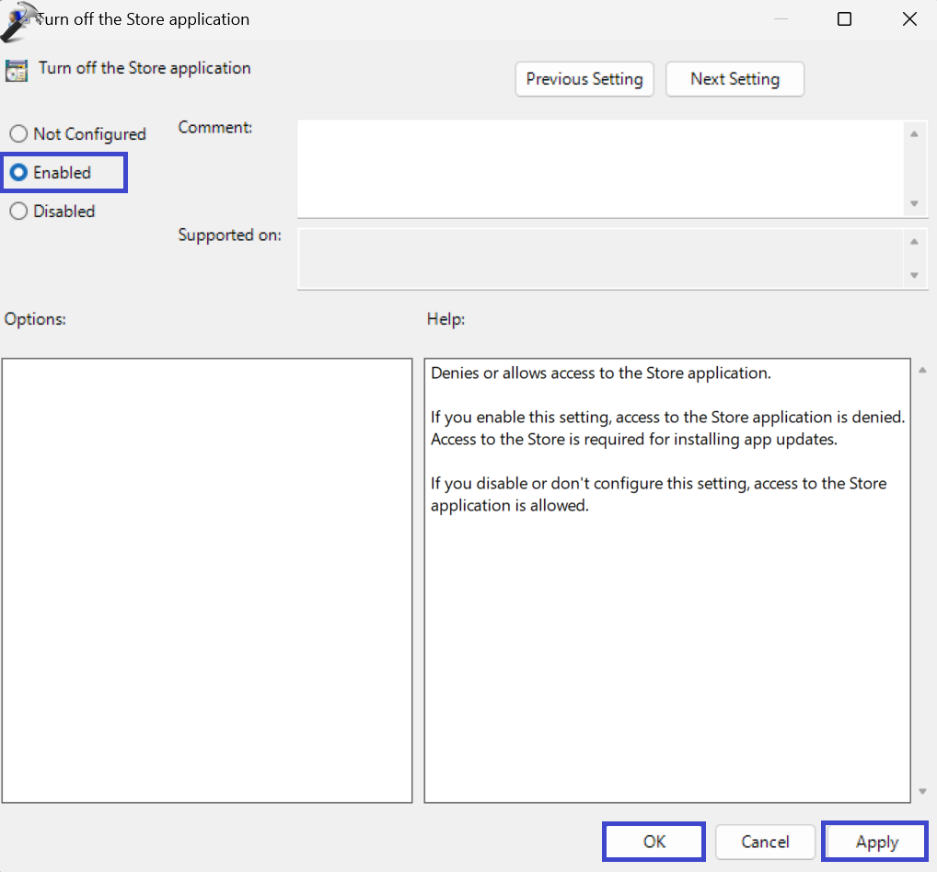Viewport: 937px width, 872px height.
Task: Set the policy to Disabled
Action: [18, 212]
